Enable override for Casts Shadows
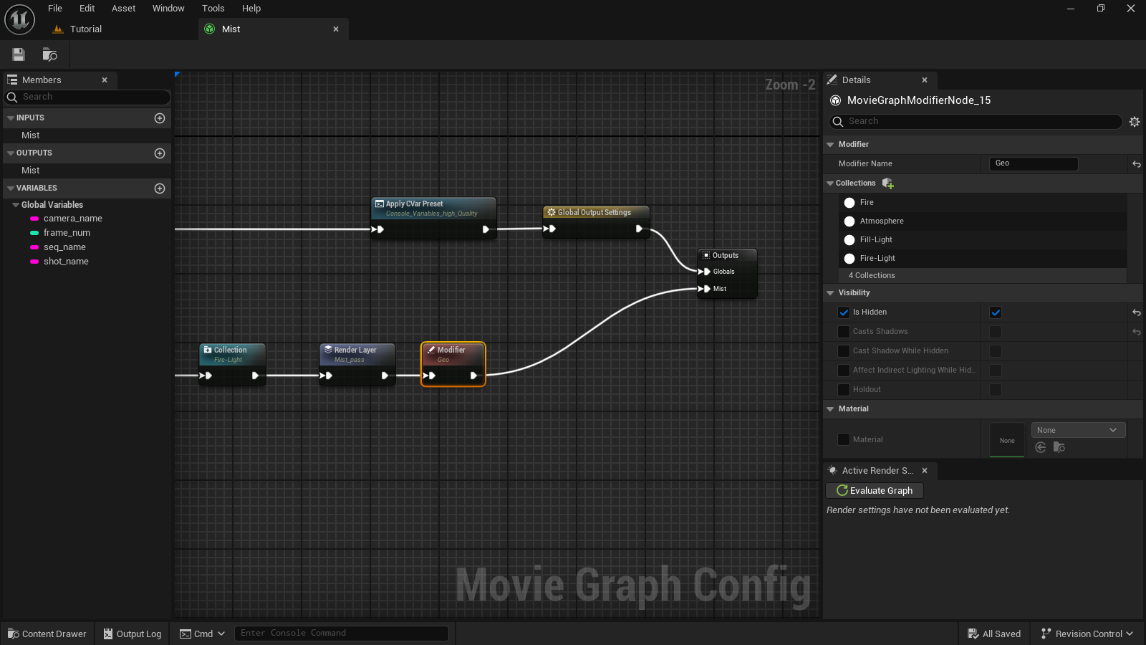The height and width of the screenshot is (645, 1146). [x=844, y=332]
